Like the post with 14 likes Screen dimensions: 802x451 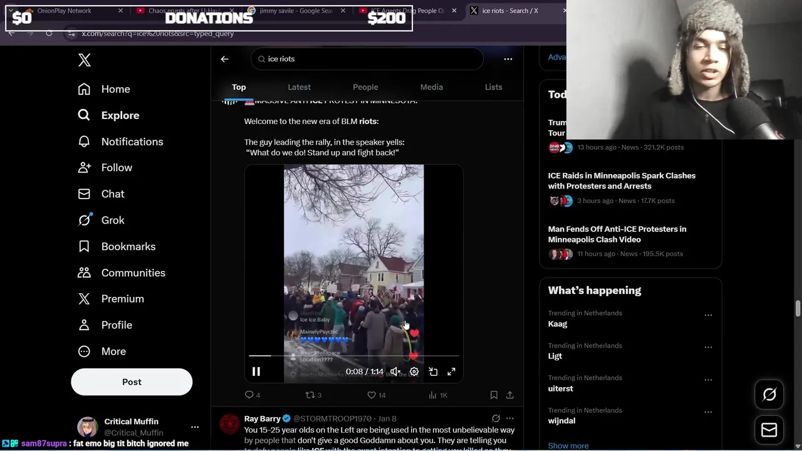click(377, 395)
